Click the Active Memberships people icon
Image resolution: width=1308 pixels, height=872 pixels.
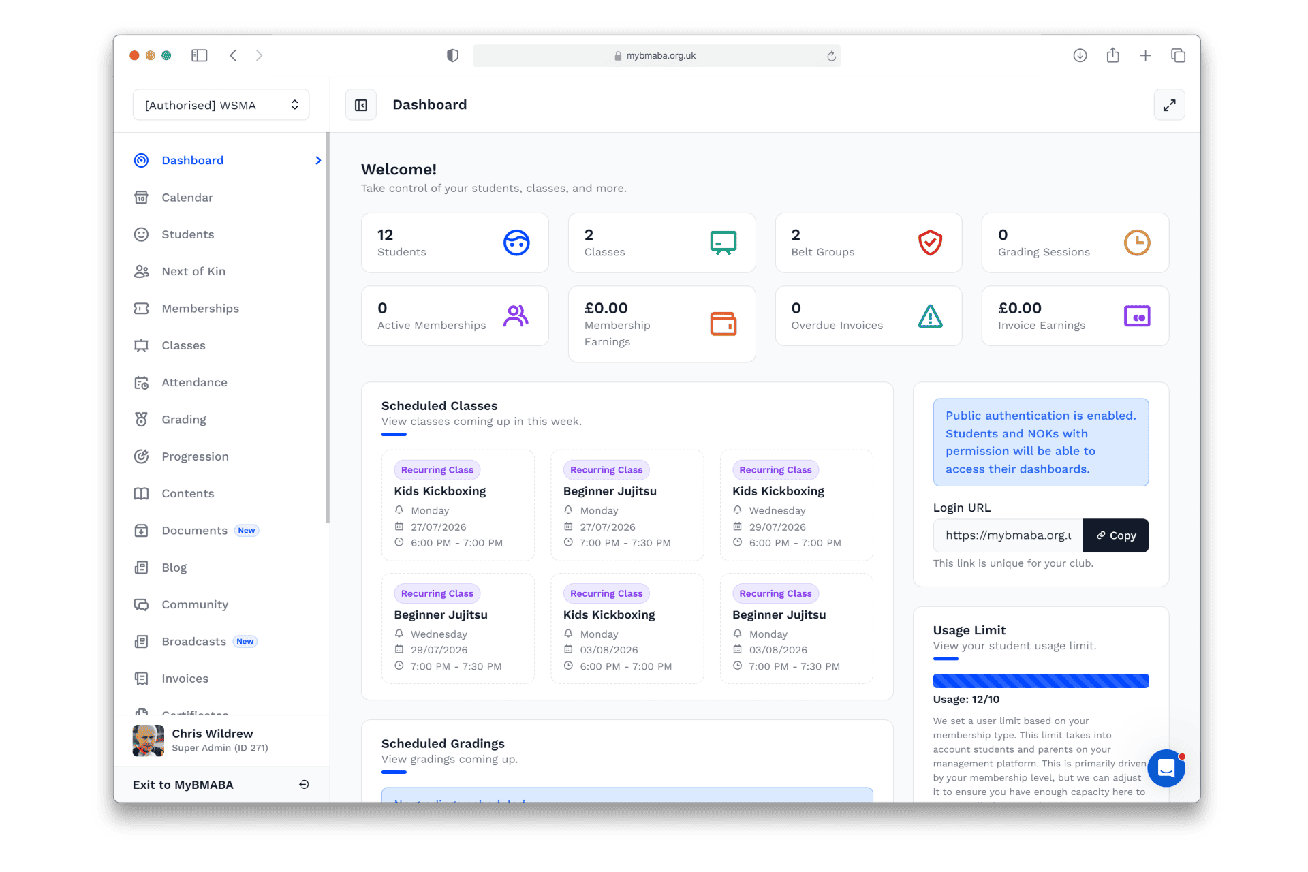tap(516, 316)
